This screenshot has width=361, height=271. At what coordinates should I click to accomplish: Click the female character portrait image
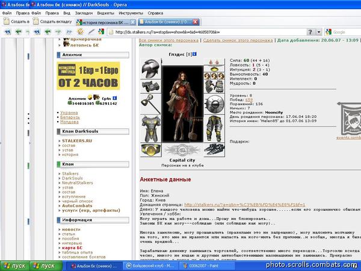pyautogui.click(x=182, y=104)
